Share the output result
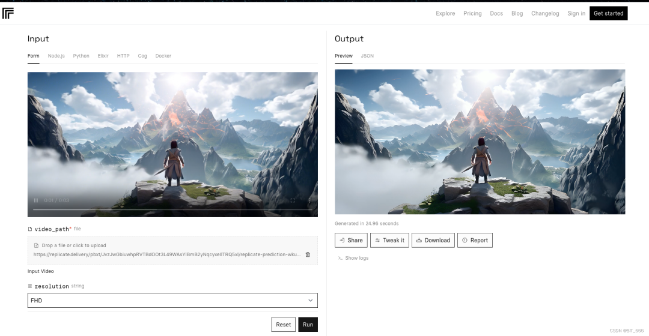This screenshot has height=336, width=649. (x=351, y=240)
